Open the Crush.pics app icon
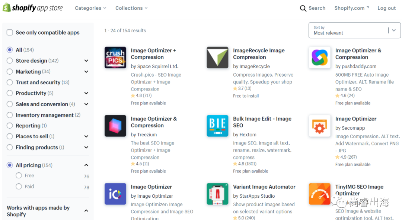This screenshot has height=220, width=402. point(115,57)
